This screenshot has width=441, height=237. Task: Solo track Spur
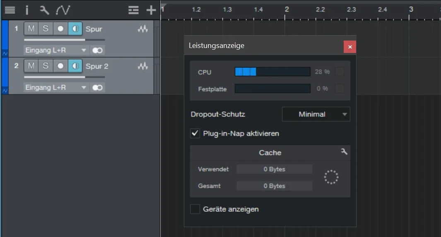[x=46, y=29]
